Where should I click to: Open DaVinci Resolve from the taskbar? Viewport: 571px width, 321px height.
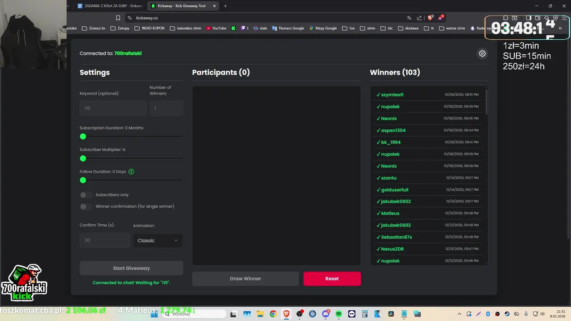coord(391,314)
